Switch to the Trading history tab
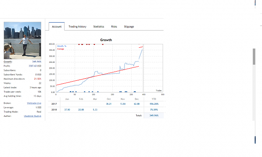Screen dimensions: 262x157 (78, 26)
